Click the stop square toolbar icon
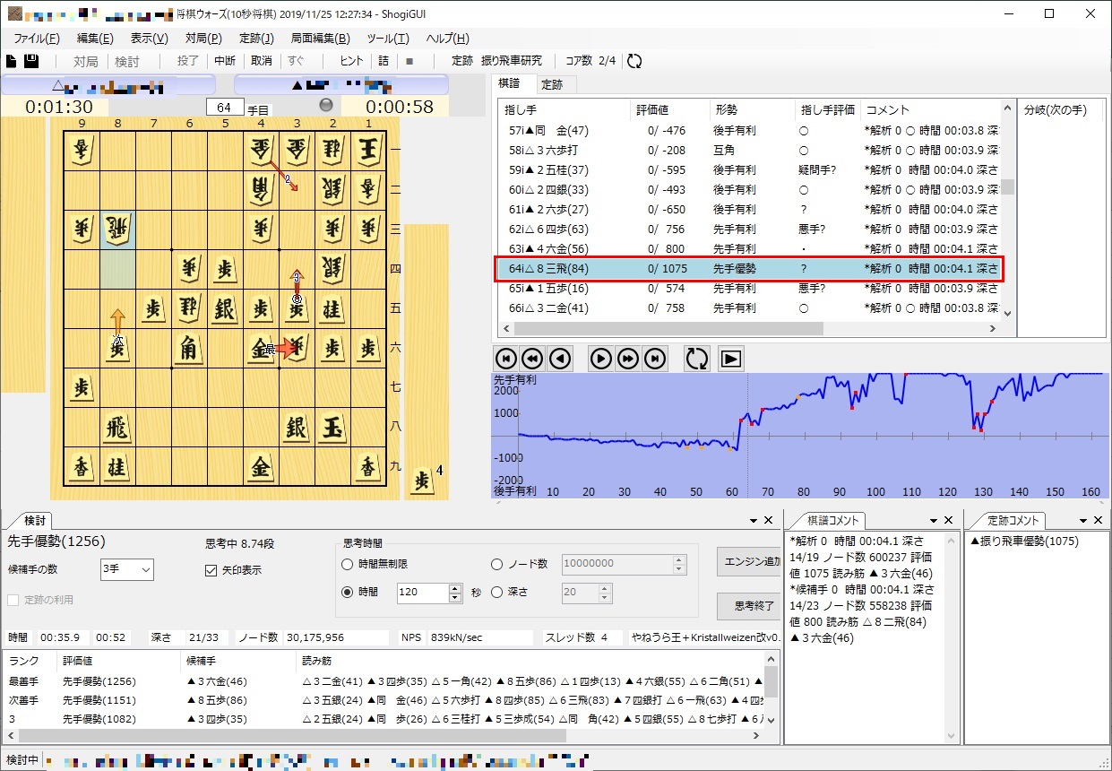 (x=409, y=61)
